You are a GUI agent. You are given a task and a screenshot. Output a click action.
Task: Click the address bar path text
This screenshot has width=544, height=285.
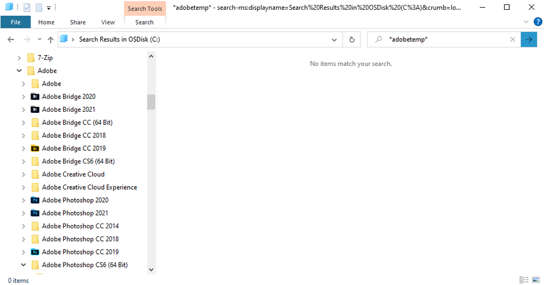pyautogui.click(x=119, y=40)
